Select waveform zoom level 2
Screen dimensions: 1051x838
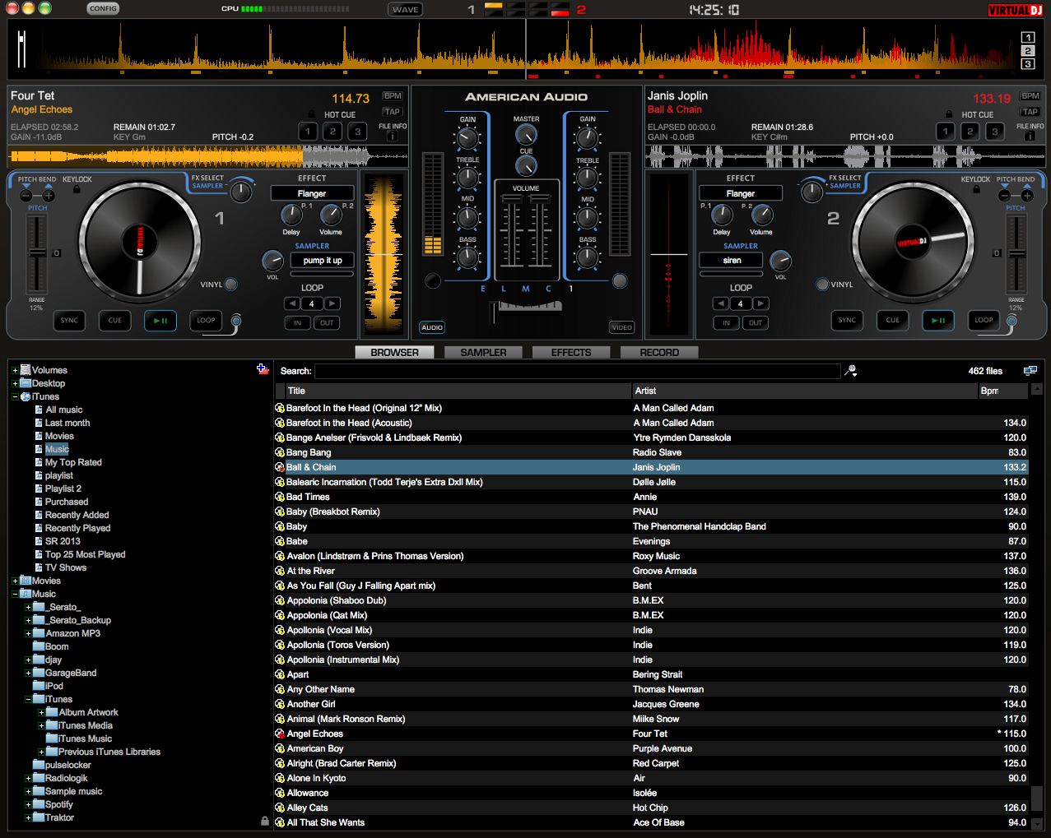click(x=1027, y=51)
